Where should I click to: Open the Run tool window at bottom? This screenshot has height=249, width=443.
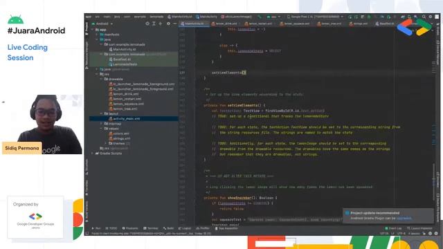(x=96, y=228)
